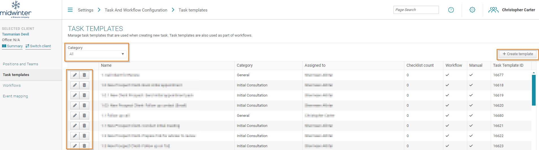This screenshot has height=150, width=539.
Task: Click into the Page Search field
Action: pos(416,10)
